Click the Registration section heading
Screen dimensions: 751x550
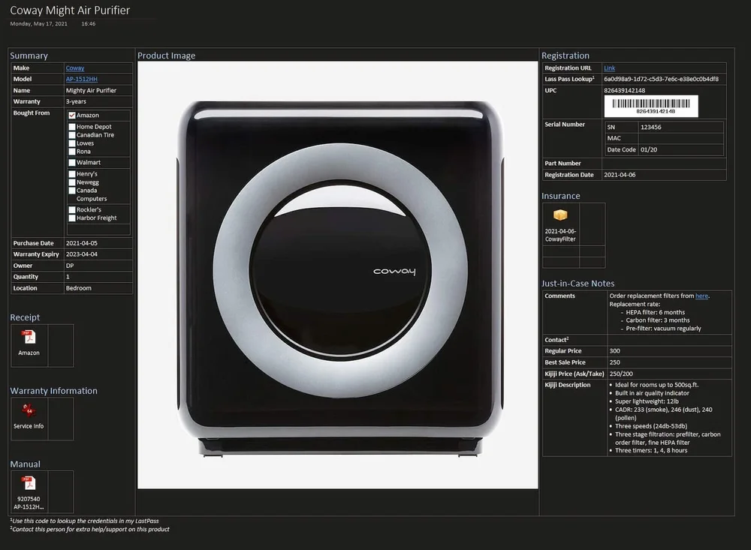[x=566, y=56]
